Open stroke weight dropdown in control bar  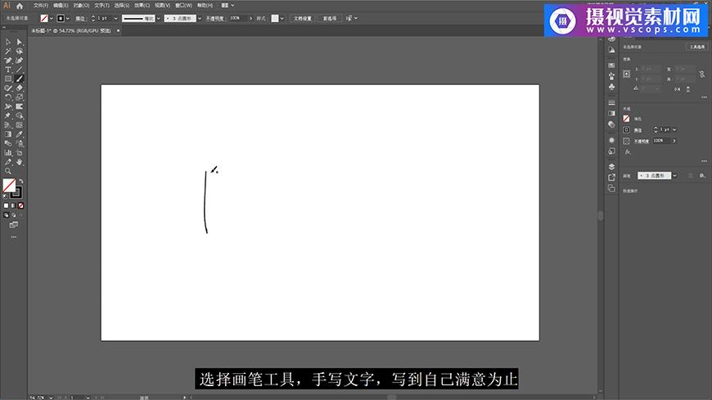(x=115, y=19)
